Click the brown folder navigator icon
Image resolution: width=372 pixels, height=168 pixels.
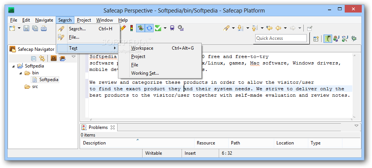(x=63, y=58)
